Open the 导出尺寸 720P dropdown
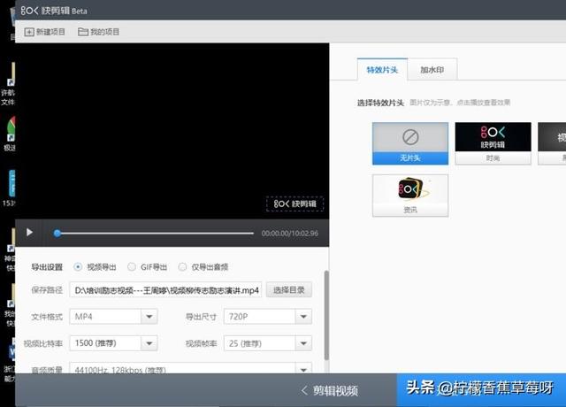 [267, 317]
